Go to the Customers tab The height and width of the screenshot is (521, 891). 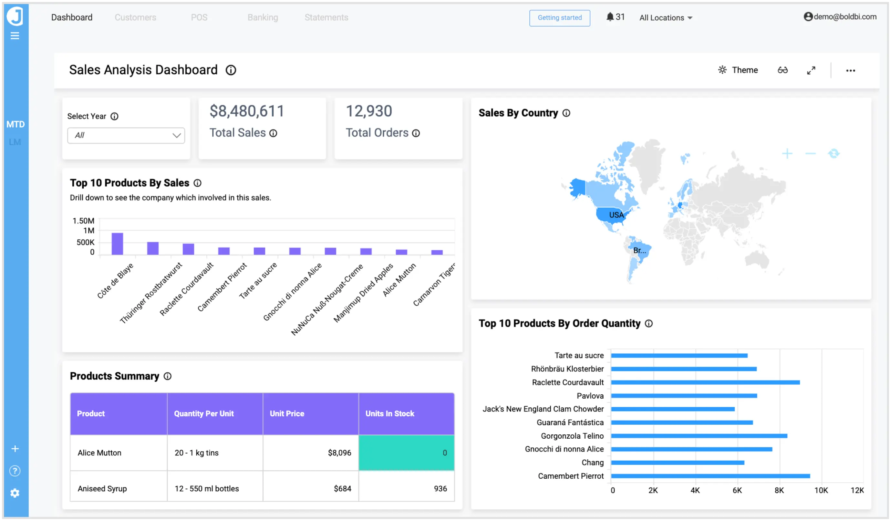point(135,17)
